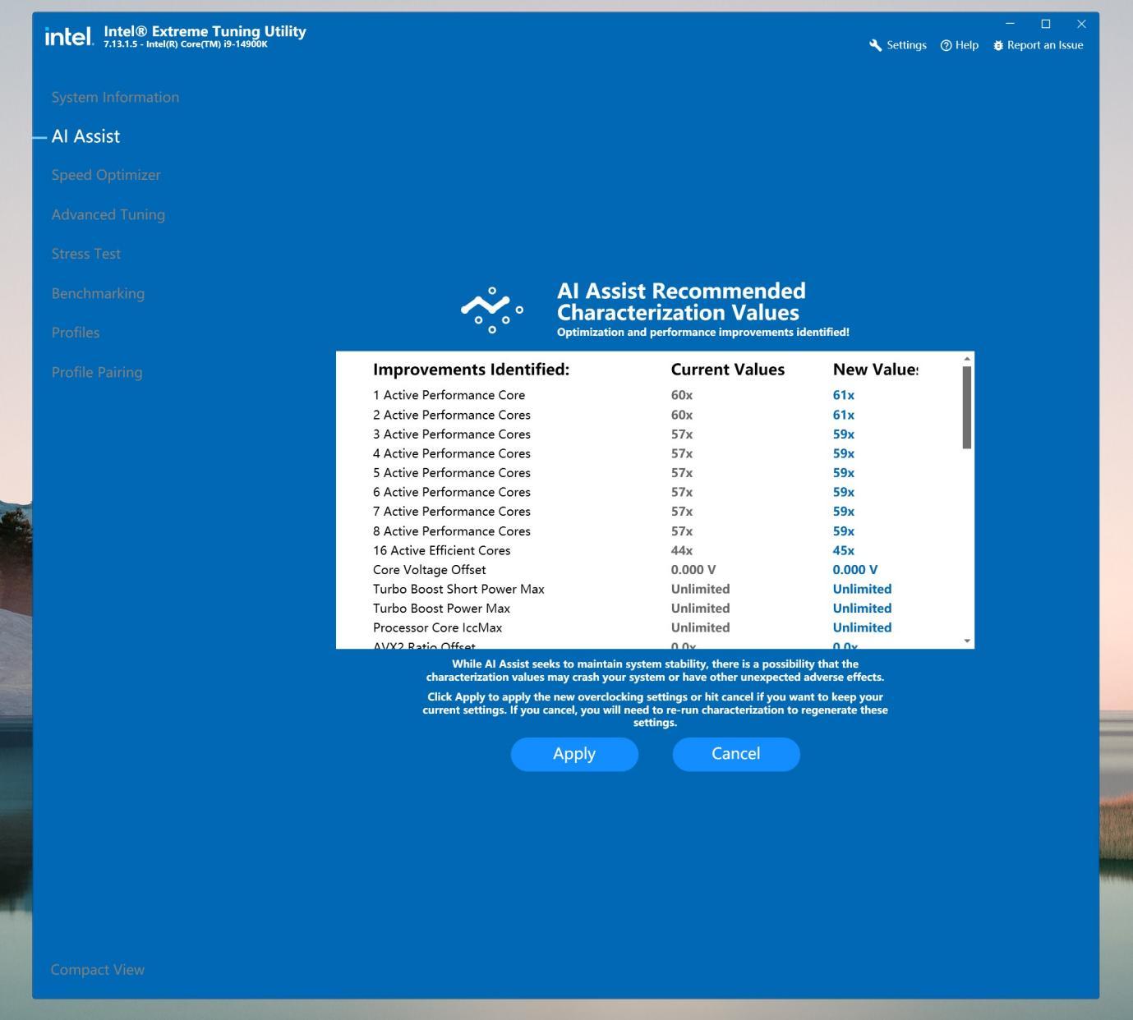
Task: Open Benchmarking section
Action: point(98,293)
